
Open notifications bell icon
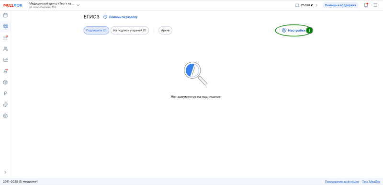tap(366, 5)
